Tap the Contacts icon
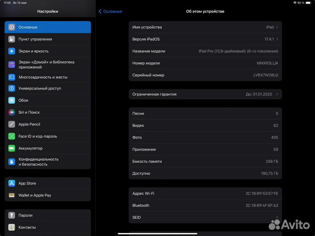 (12, 227)
